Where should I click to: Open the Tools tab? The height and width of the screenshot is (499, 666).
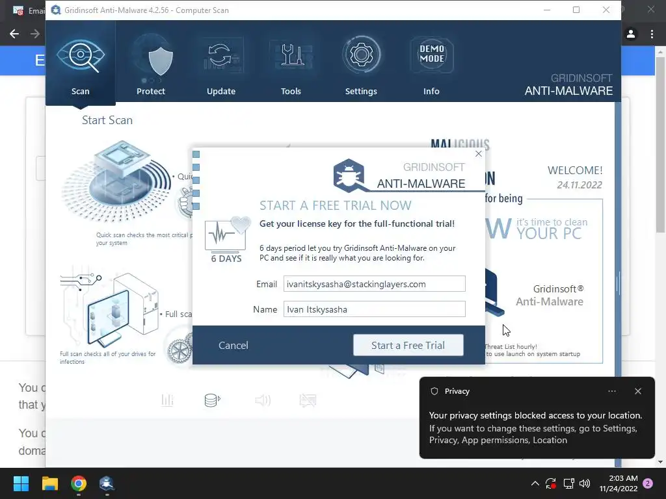point(291,64)
